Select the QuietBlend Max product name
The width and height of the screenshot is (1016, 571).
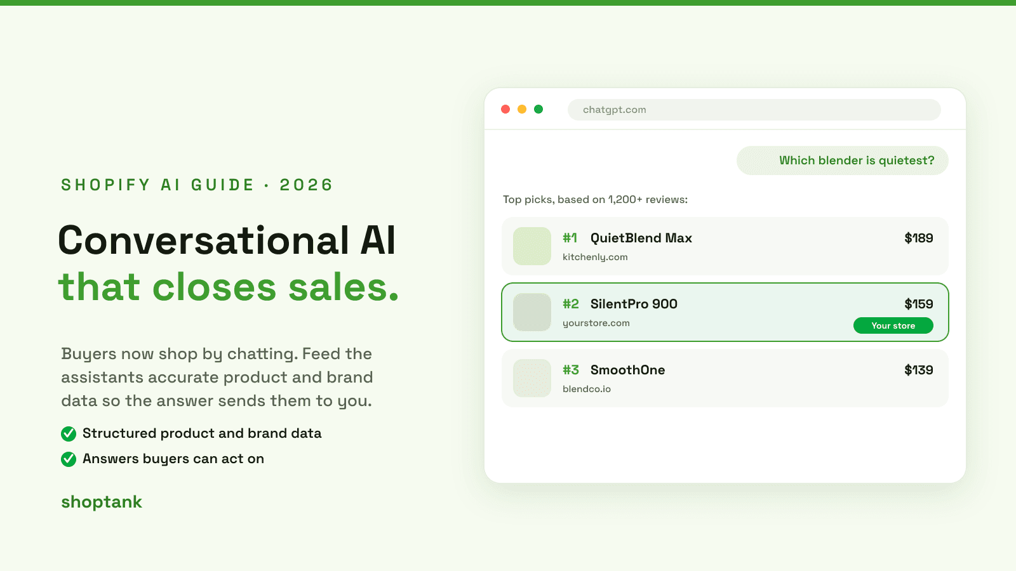click(641, 238)
